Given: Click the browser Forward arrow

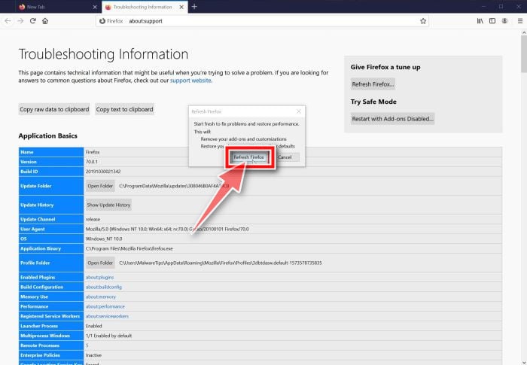Looking at the screenshot, I should coord(20,21).
